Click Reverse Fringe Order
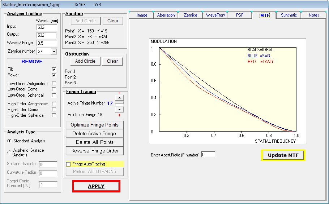329x204 pixels. tap(94, 151)
